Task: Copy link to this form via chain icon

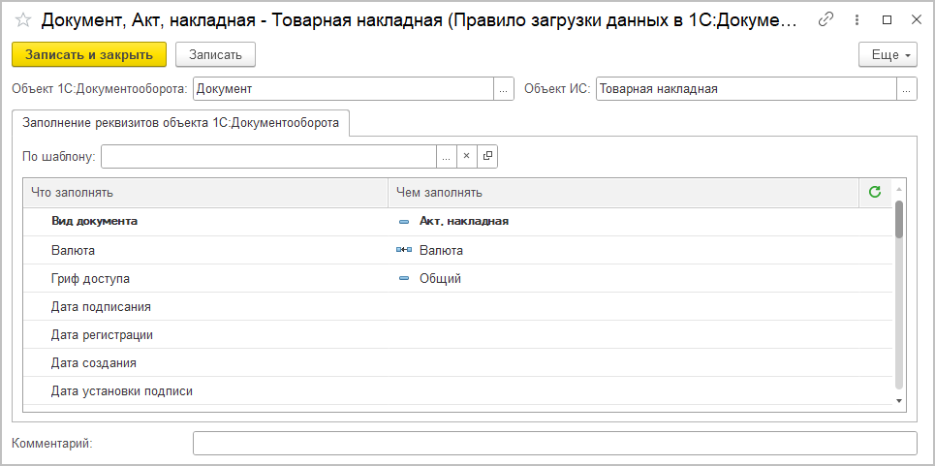Action: click(826, 19)
